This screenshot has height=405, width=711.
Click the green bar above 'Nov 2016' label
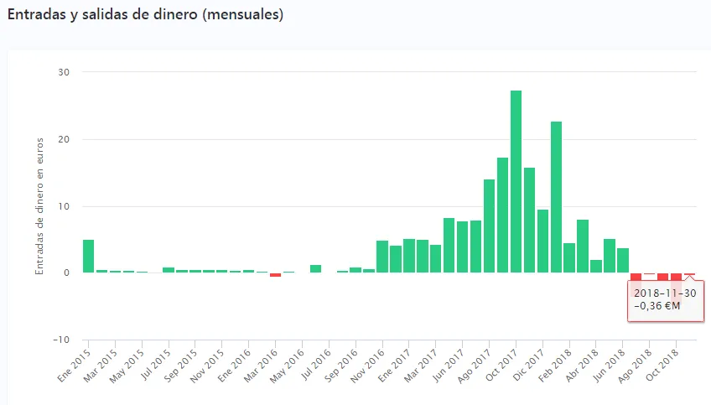coord(382,257)
